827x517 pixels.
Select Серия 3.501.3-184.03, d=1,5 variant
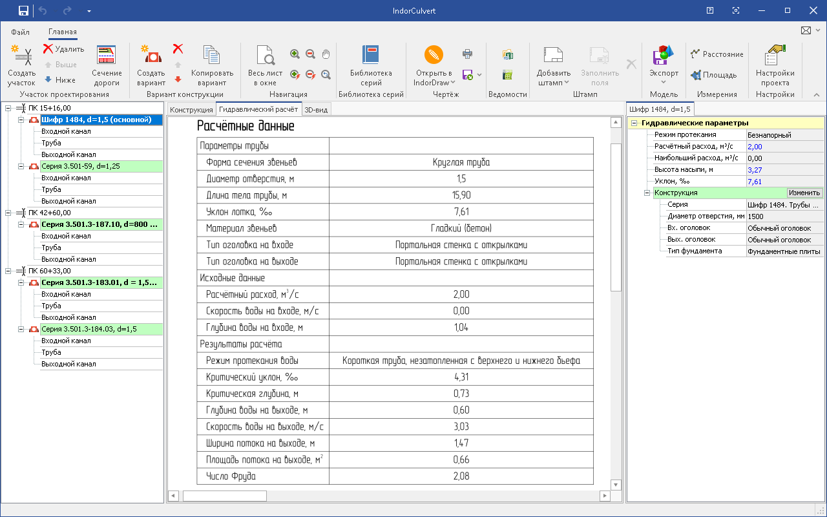(101, 329)
